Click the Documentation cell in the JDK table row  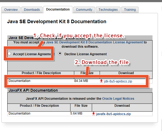[x=19, y=81]
